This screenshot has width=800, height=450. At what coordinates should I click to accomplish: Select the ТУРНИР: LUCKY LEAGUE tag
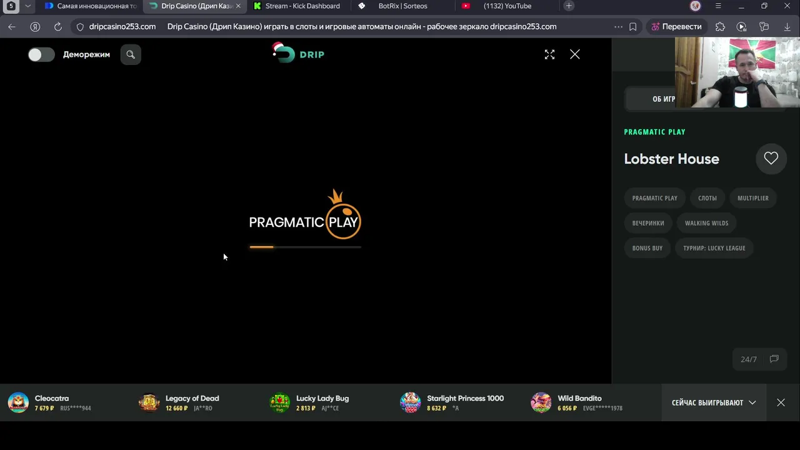click(714, 248)
